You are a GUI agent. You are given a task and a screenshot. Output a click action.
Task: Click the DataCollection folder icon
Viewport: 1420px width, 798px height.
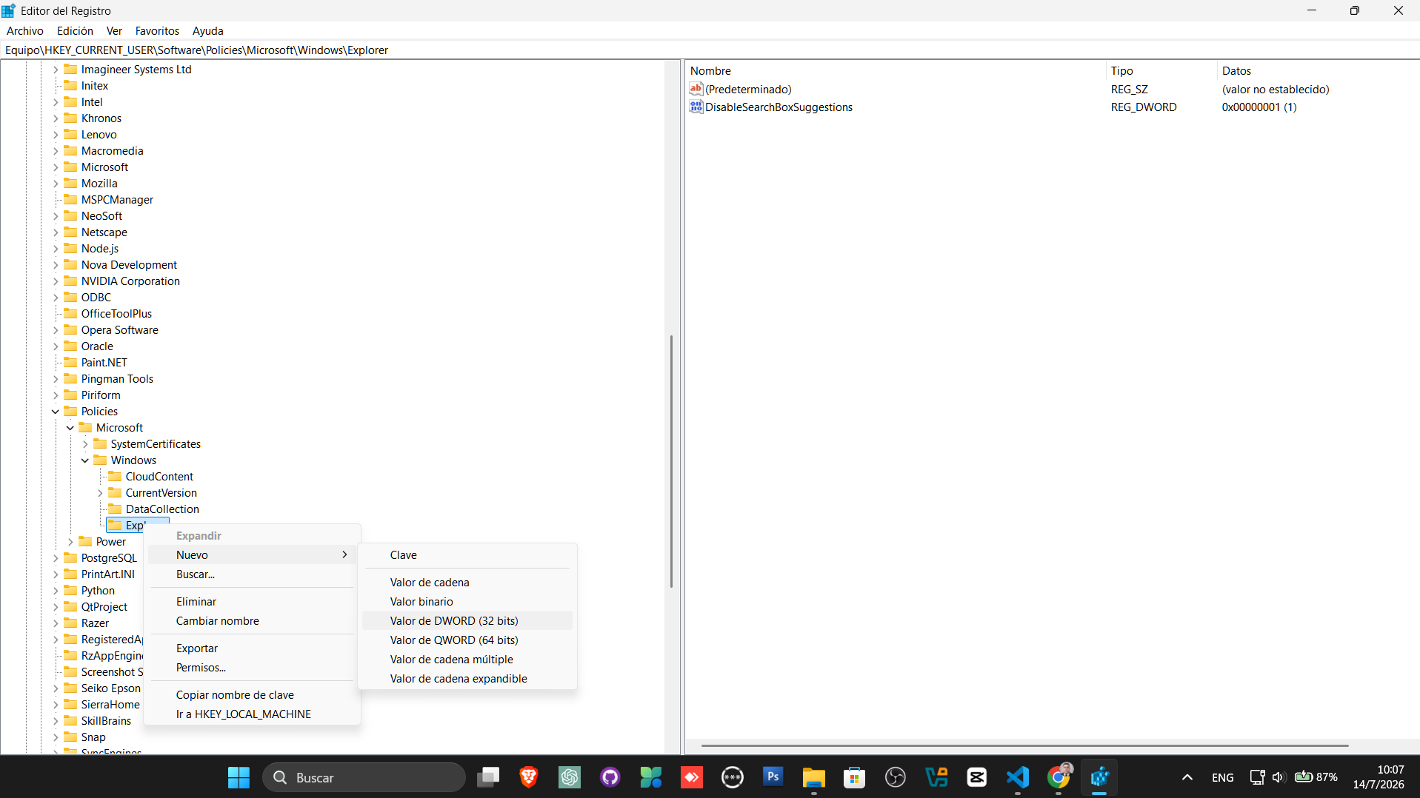(115, 509)
